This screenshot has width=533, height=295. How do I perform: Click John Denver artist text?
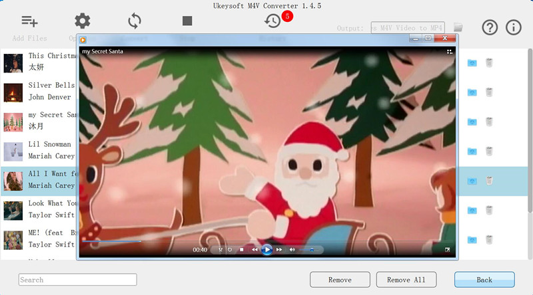49,97
